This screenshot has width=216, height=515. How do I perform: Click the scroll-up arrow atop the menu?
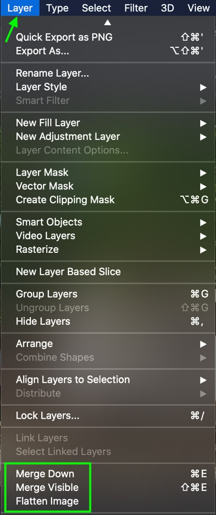point(107,23)
